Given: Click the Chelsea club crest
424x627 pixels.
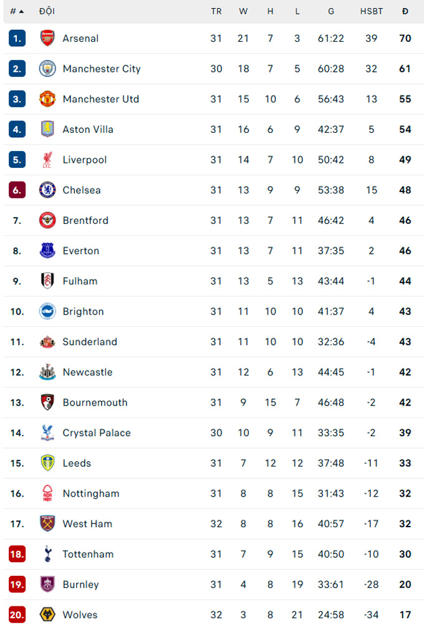Looking at the screenshot, I should [x=47, y=190].
